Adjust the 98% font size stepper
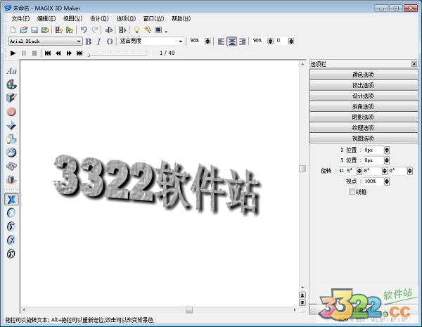Screen dimensions: 422x327 coord(207,41)
